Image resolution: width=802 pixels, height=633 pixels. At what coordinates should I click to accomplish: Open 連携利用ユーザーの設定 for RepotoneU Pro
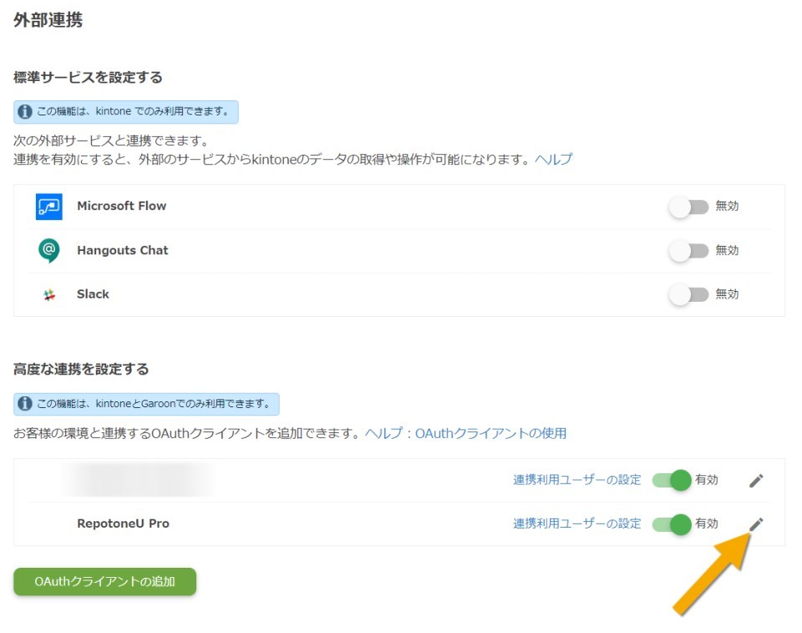[577, 523]
